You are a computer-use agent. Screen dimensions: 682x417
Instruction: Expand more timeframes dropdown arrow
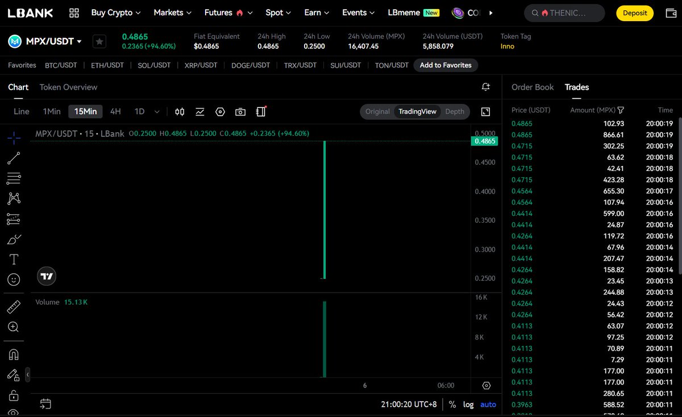157,111
